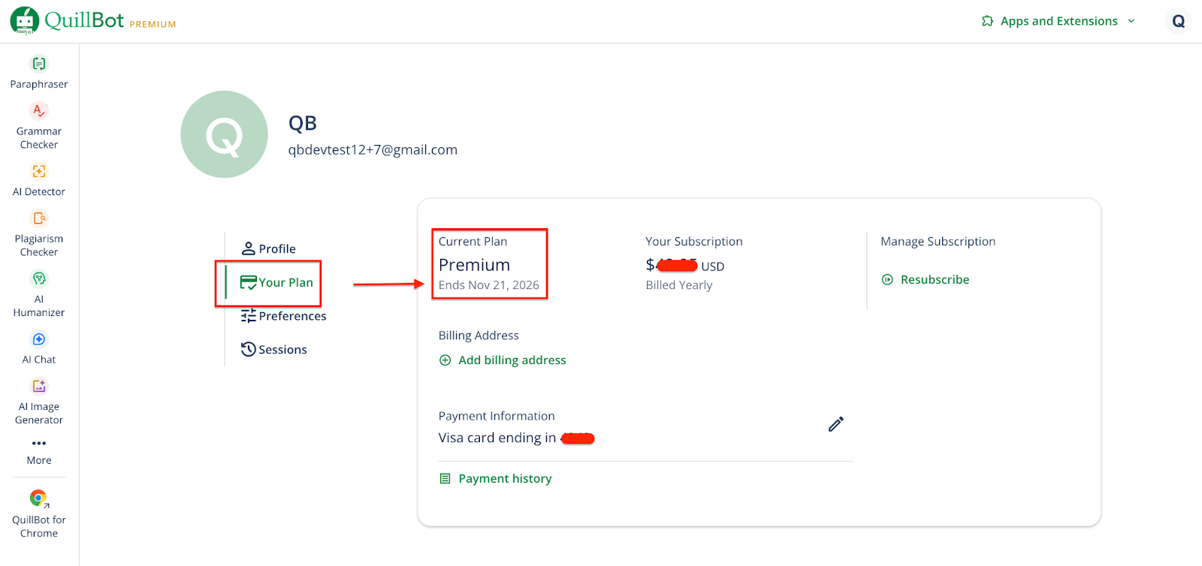Image resolution: width=1202 pixels, height=566 pixels.
Task: Switch to the Profile tab
Action: click(x=267, y=248)
